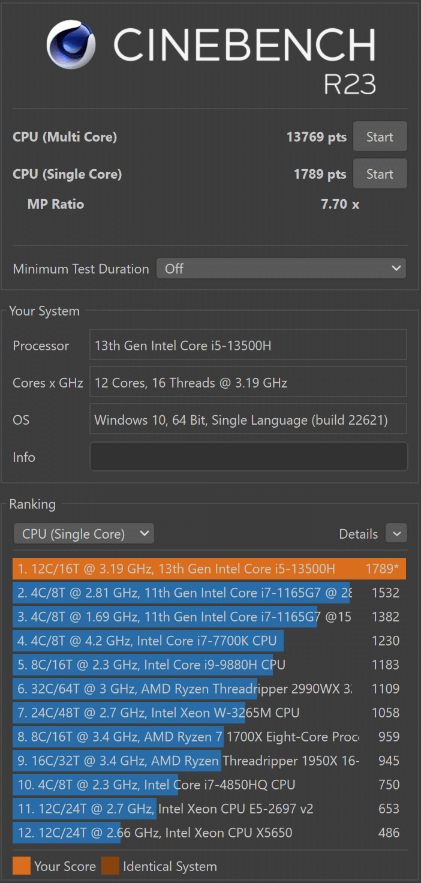This screenshot has height=883, width=421.
Task: Open the Minimum Test Duration dropdown
Action: (x=281, y=269)
